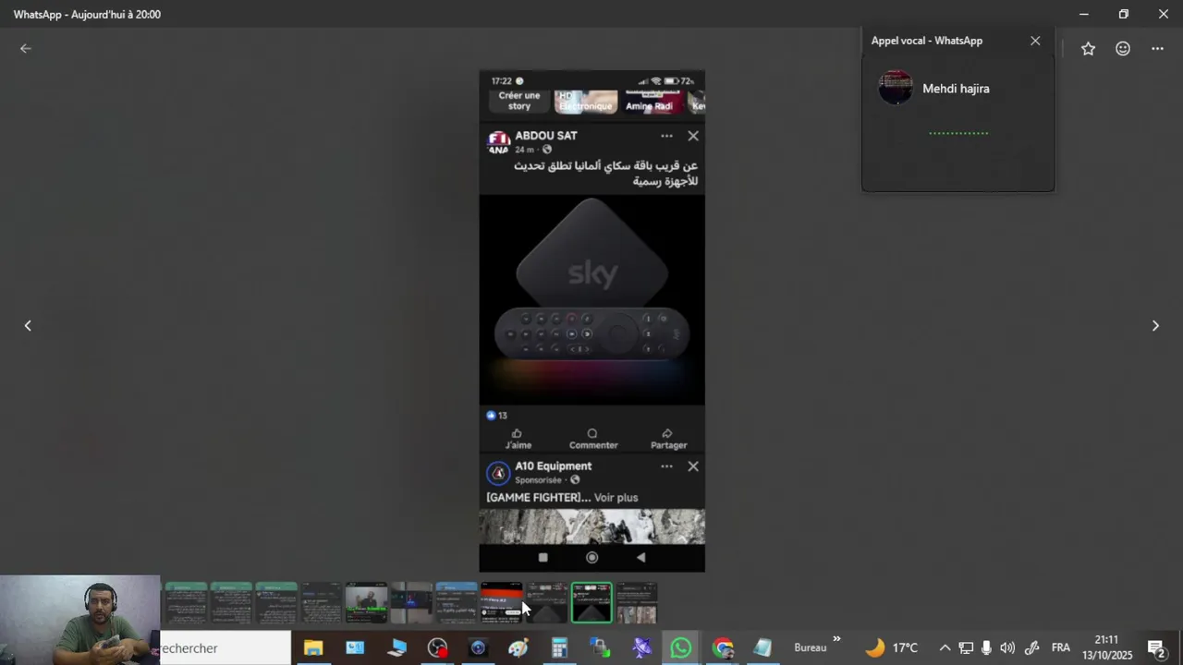Star this WhatsApp media message
Screen dimensions: 1183x665
[1088, 49]
